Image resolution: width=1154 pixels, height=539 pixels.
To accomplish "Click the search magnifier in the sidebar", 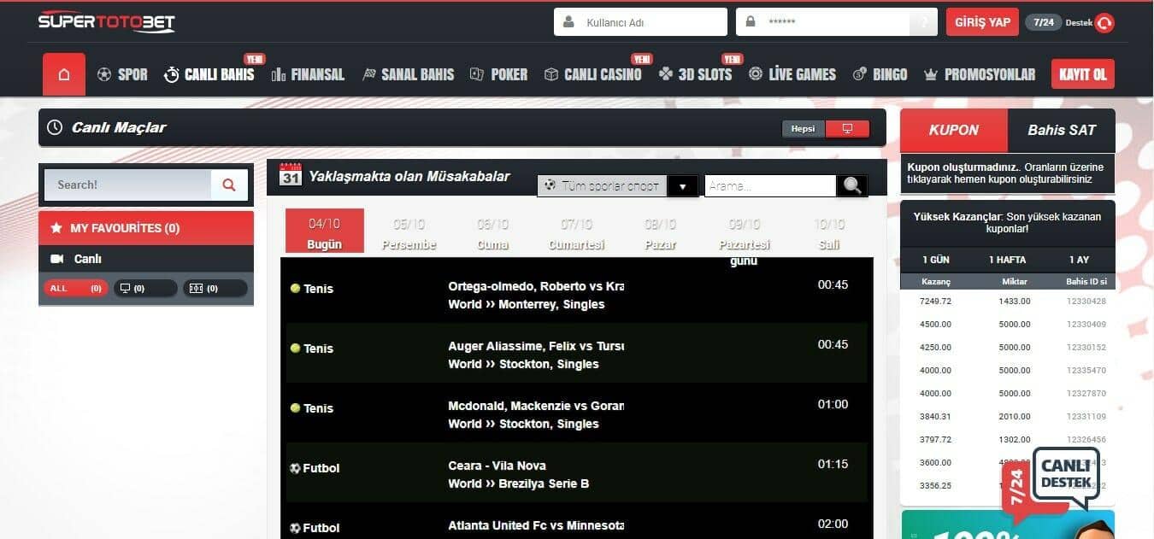I will point(229,185).
